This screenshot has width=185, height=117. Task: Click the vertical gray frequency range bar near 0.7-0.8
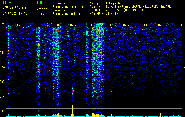click(6, 90)
